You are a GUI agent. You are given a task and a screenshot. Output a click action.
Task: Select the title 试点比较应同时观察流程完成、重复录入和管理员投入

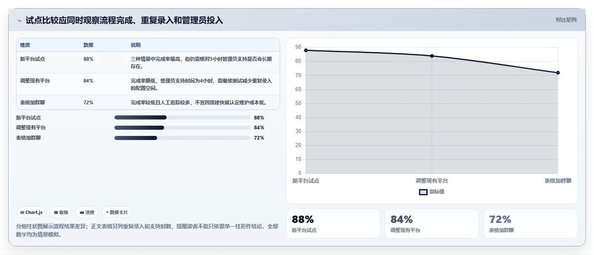[x=124, y=20]
